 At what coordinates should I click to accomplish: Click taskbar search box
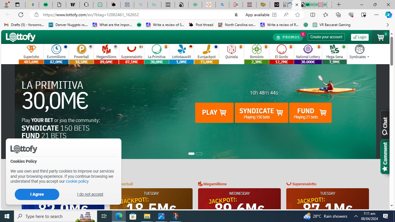point(56,216)
